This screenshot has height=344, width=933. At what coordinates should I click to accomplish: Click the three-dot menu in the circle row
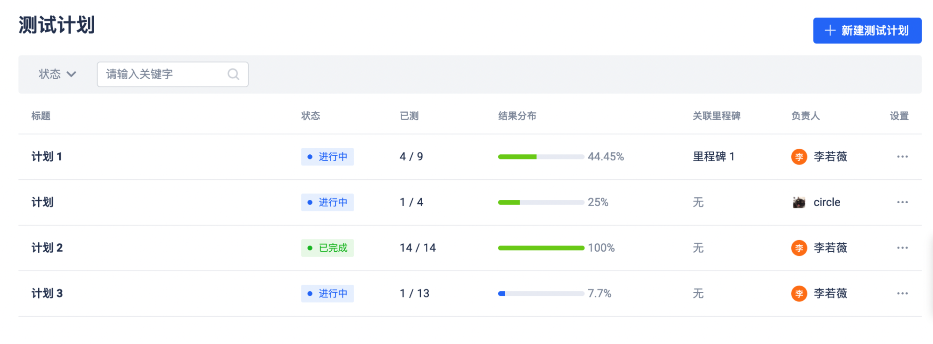click(902, 202)
